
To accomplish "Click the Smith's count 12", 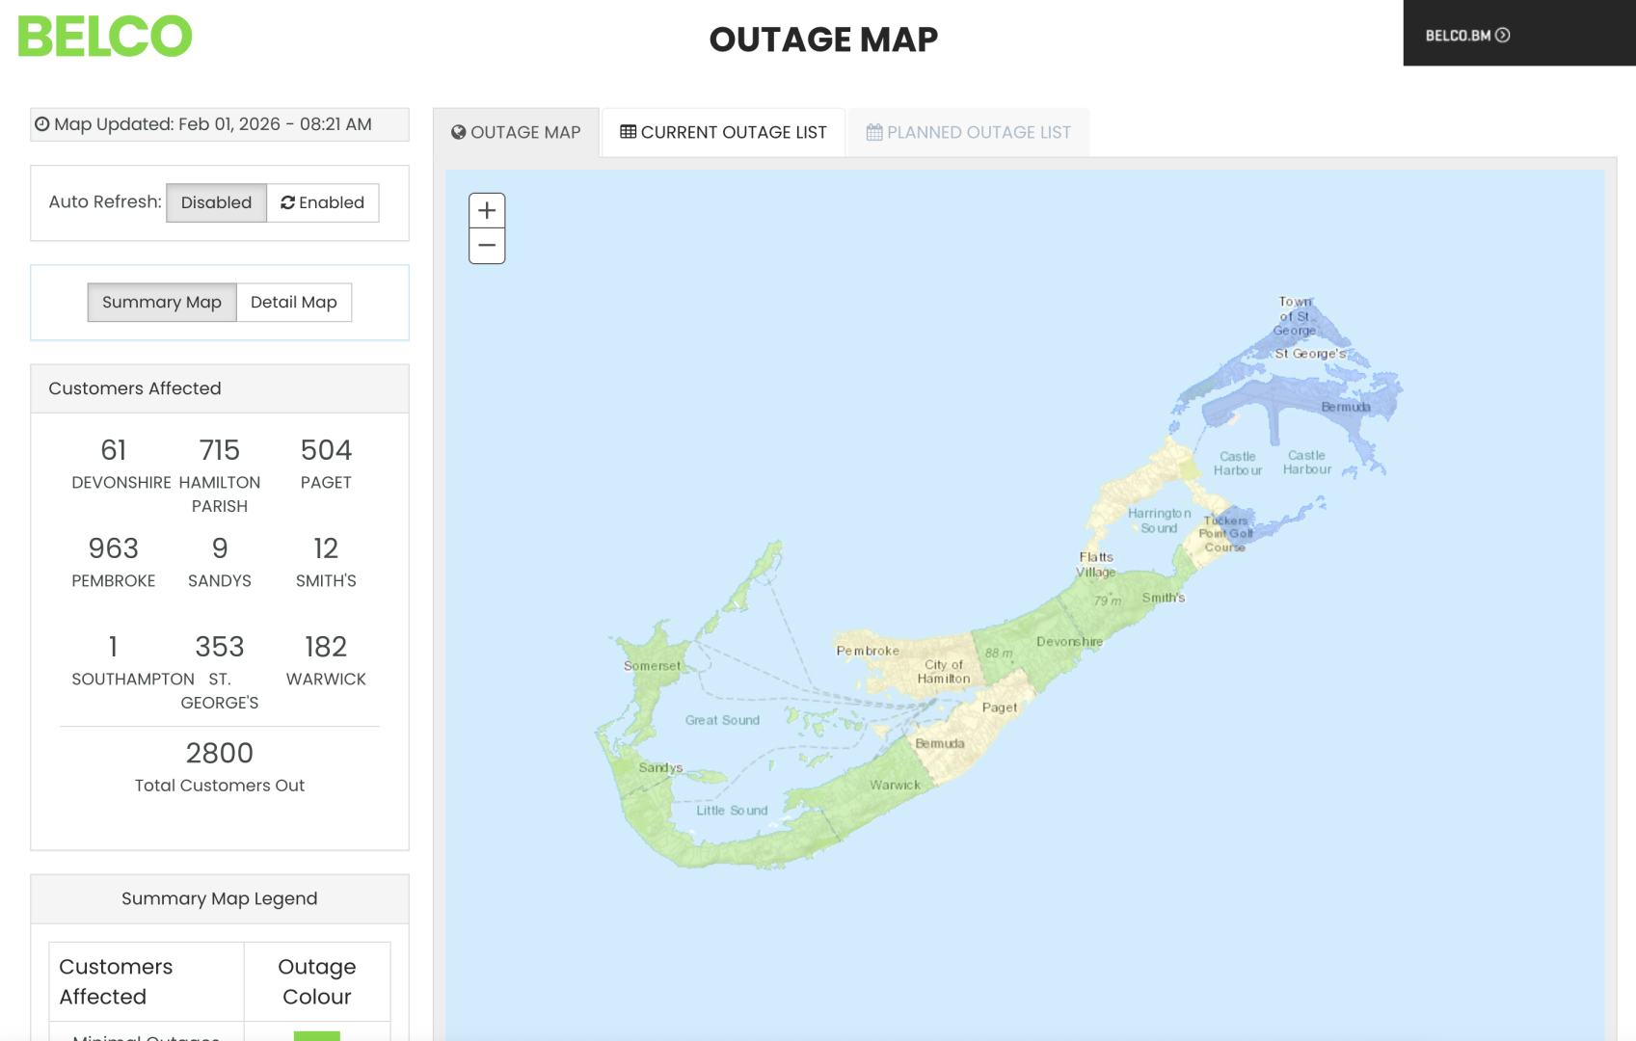I will (x=326, y=548).
